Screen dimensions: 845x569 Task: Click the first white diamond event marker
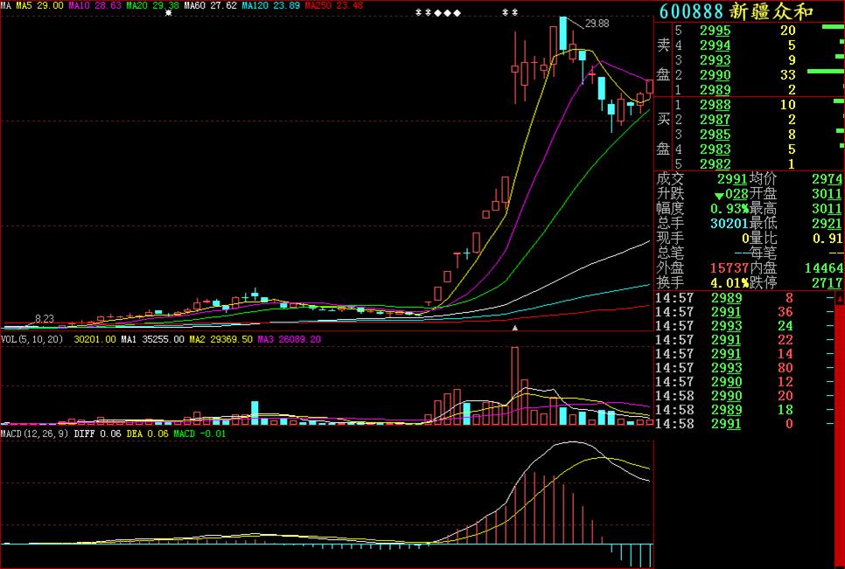coord(437,13)
